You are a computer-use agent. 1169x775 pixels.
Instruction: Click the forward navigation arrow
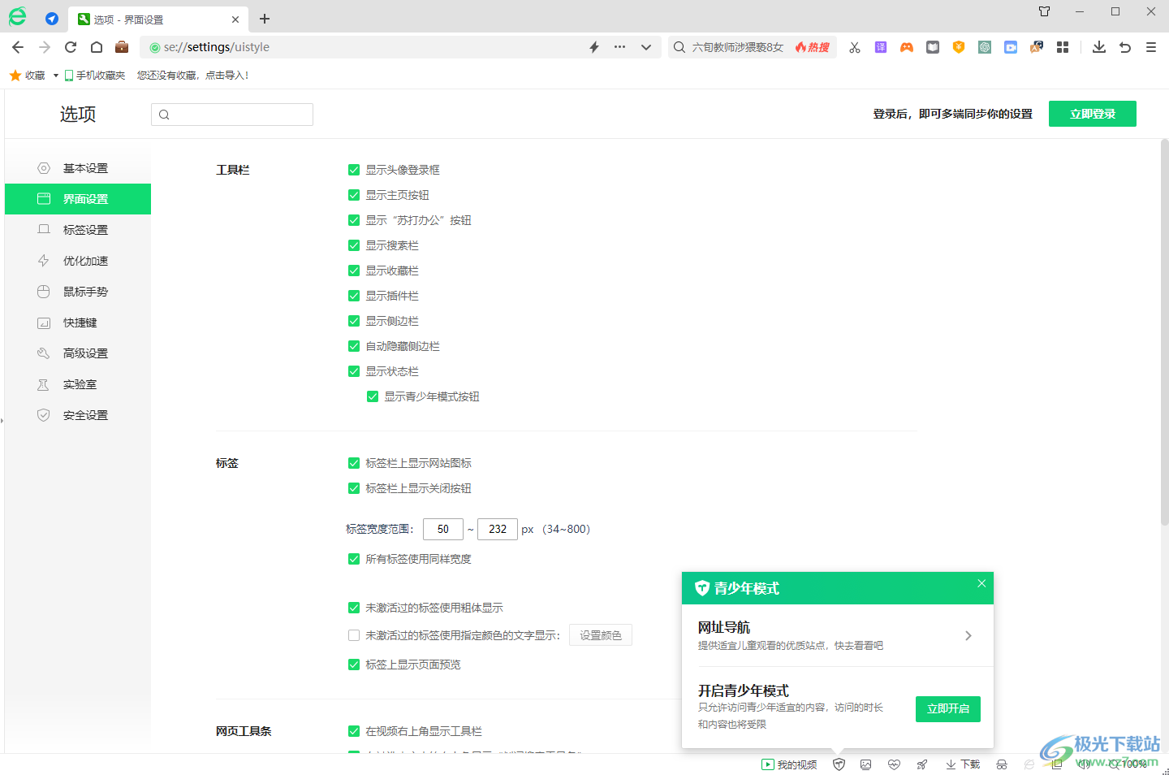pos(45,47)
